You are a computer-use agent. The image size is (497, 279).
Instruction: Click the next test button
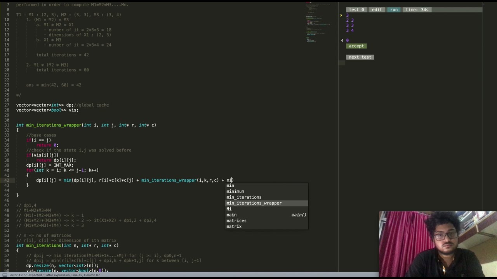pos(360,57)
